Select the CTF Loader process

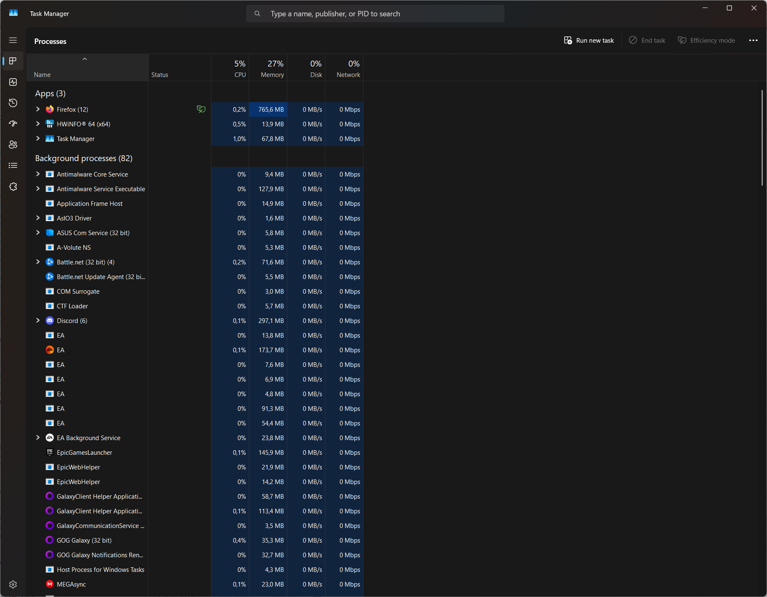coord(195,306)
